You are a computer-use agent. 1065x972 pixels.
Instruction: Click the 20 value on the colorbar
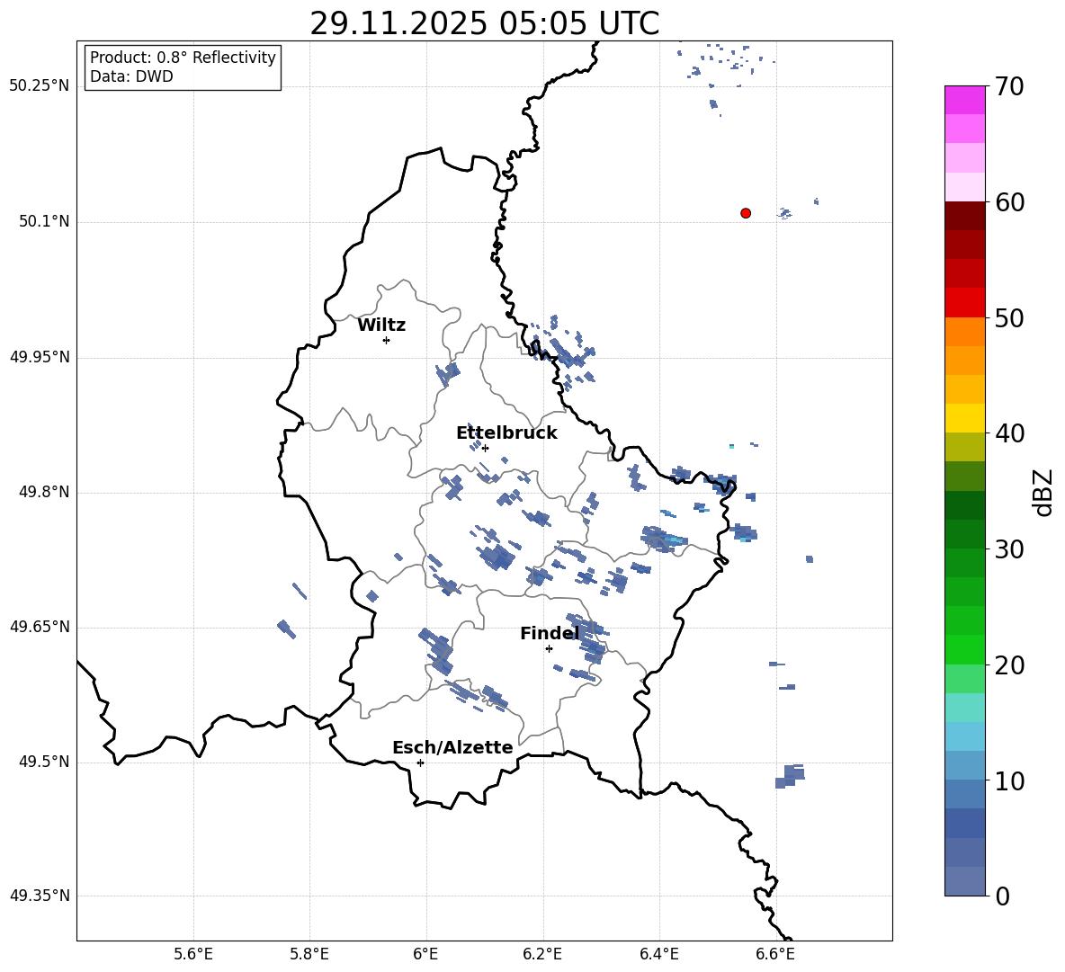coord(1008,665)
